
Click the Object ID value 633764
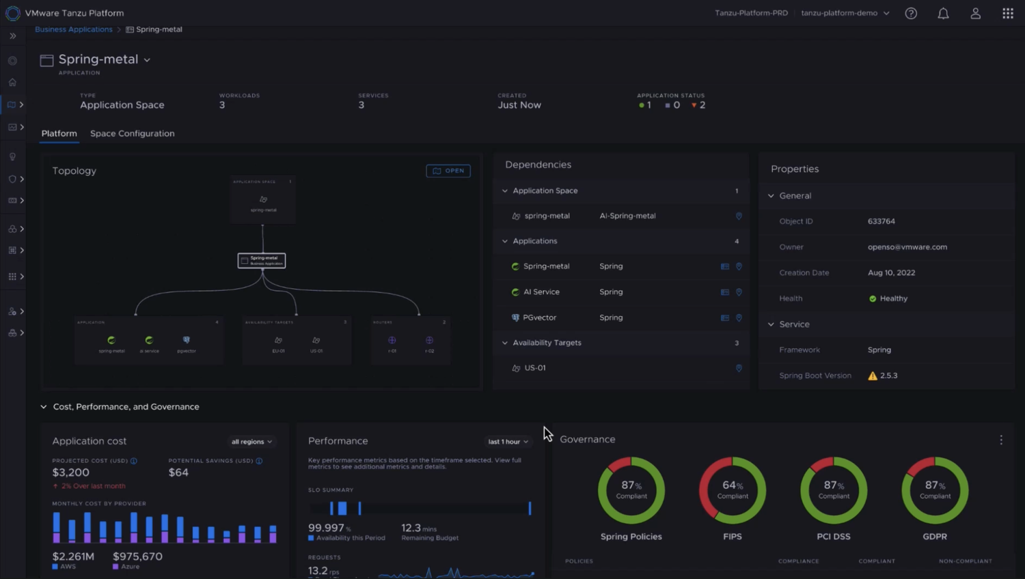click(x=881, y=221)
